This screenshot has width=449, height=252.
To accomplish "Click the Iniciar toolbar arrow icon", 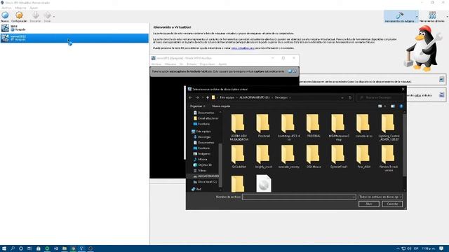I will click(x=47, y=17).
